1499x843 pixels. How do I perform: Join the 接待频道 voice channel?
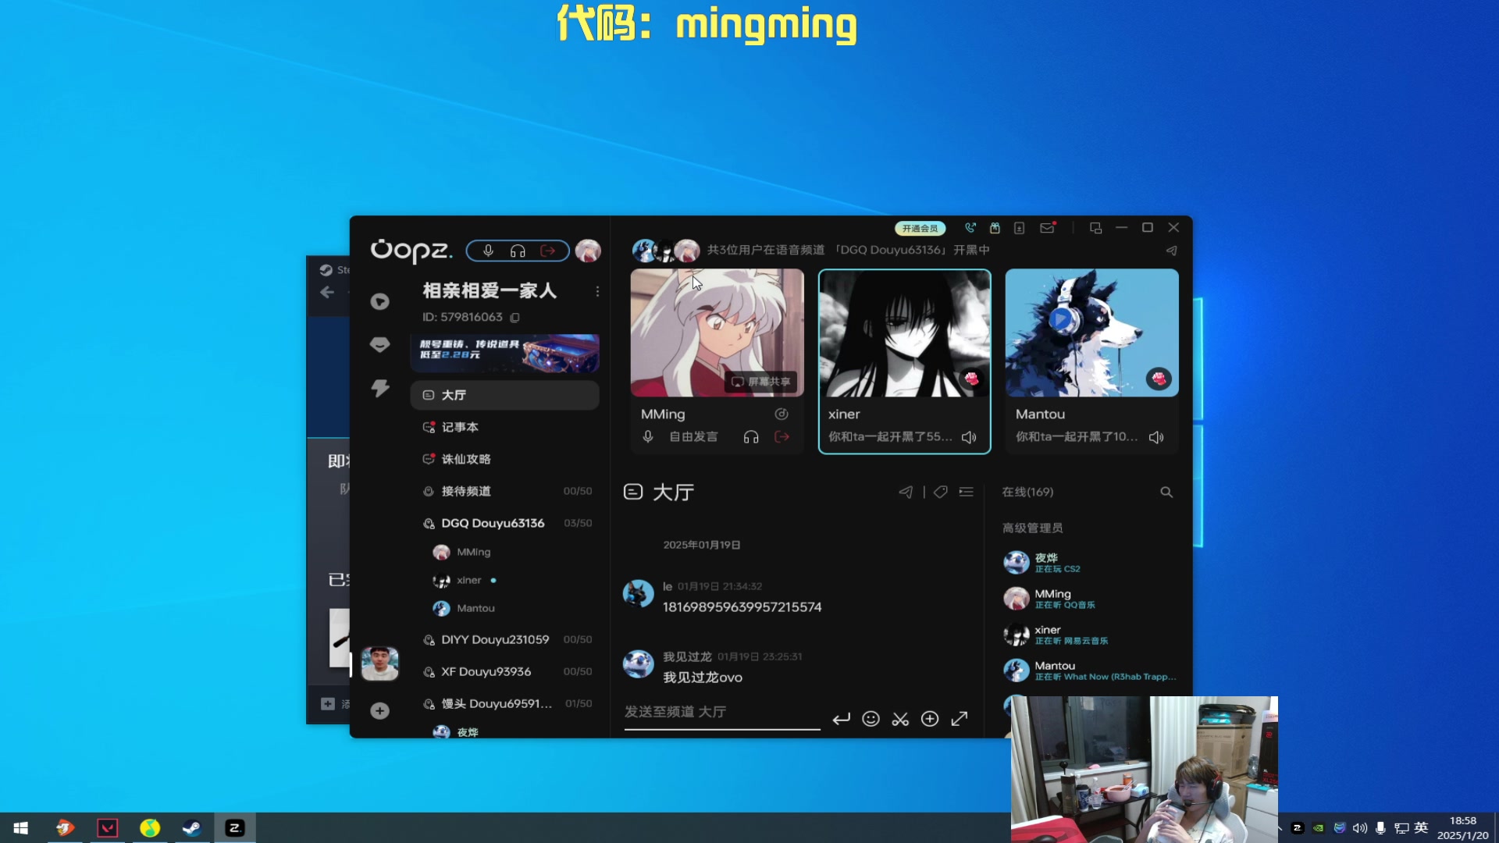tap(505, 491)
